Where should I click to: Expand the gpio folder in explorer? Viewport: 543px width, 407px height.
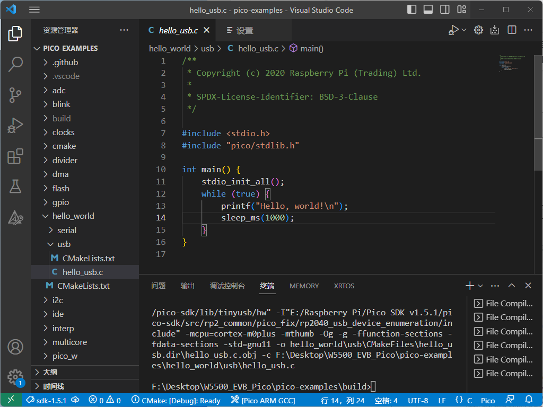[x=60, y=202]
